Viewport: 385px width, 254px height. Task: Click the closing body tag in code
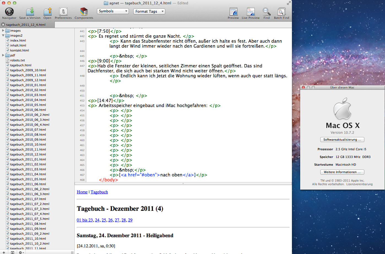click(108, 180)
